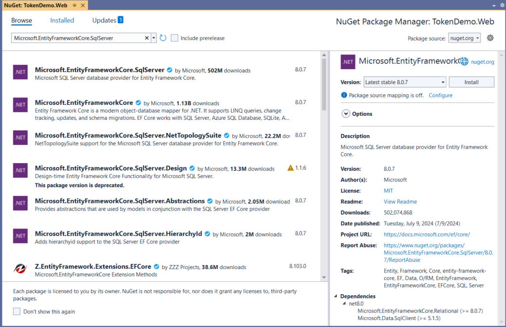Click the package list scroll down arrow
506x327 pixels.
(x=324, y=278)
